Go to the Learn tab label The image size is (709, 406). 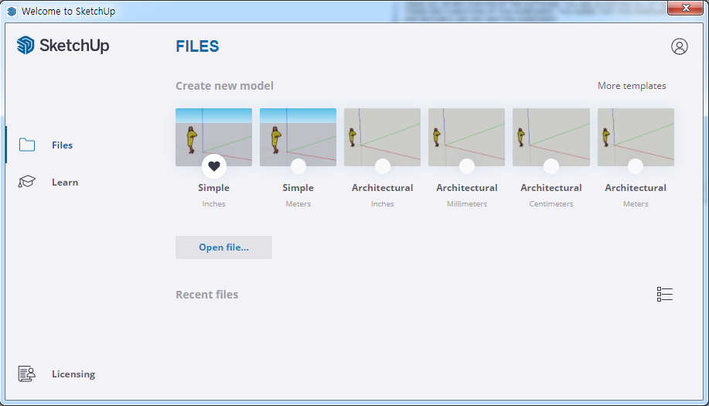65,183
